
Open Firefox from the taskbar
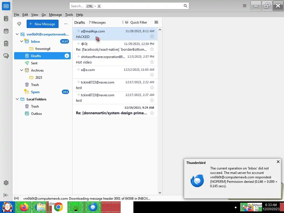tap(24, 207)
